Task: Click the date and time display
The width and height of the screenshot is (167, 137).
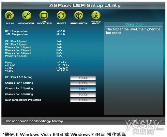Action: point(144,121)
